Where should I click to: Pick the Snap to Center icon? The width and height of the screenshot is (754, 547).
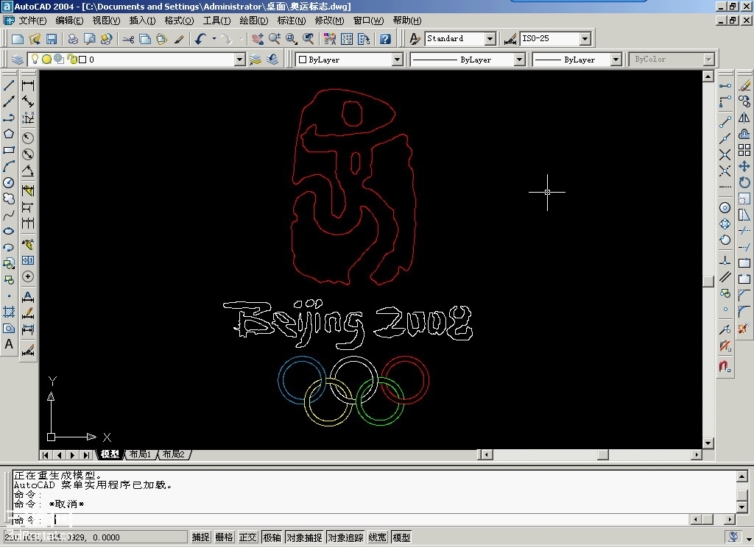point(725,207)
